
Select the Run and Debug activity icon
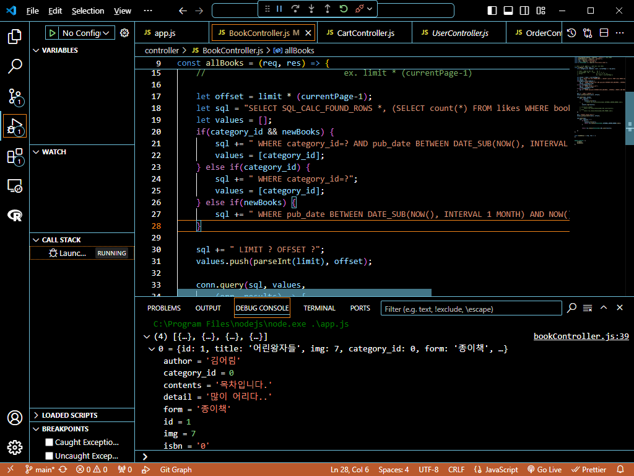click(15, 126)
